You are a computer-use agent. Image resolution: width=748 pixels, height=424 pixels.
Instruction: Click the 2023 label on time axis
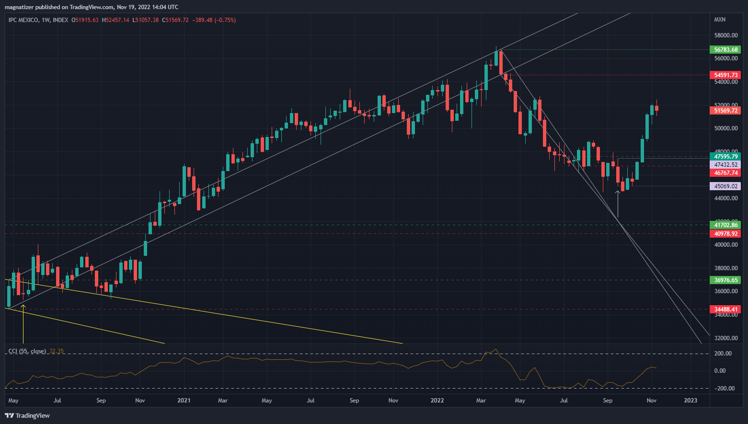[690, 401]
